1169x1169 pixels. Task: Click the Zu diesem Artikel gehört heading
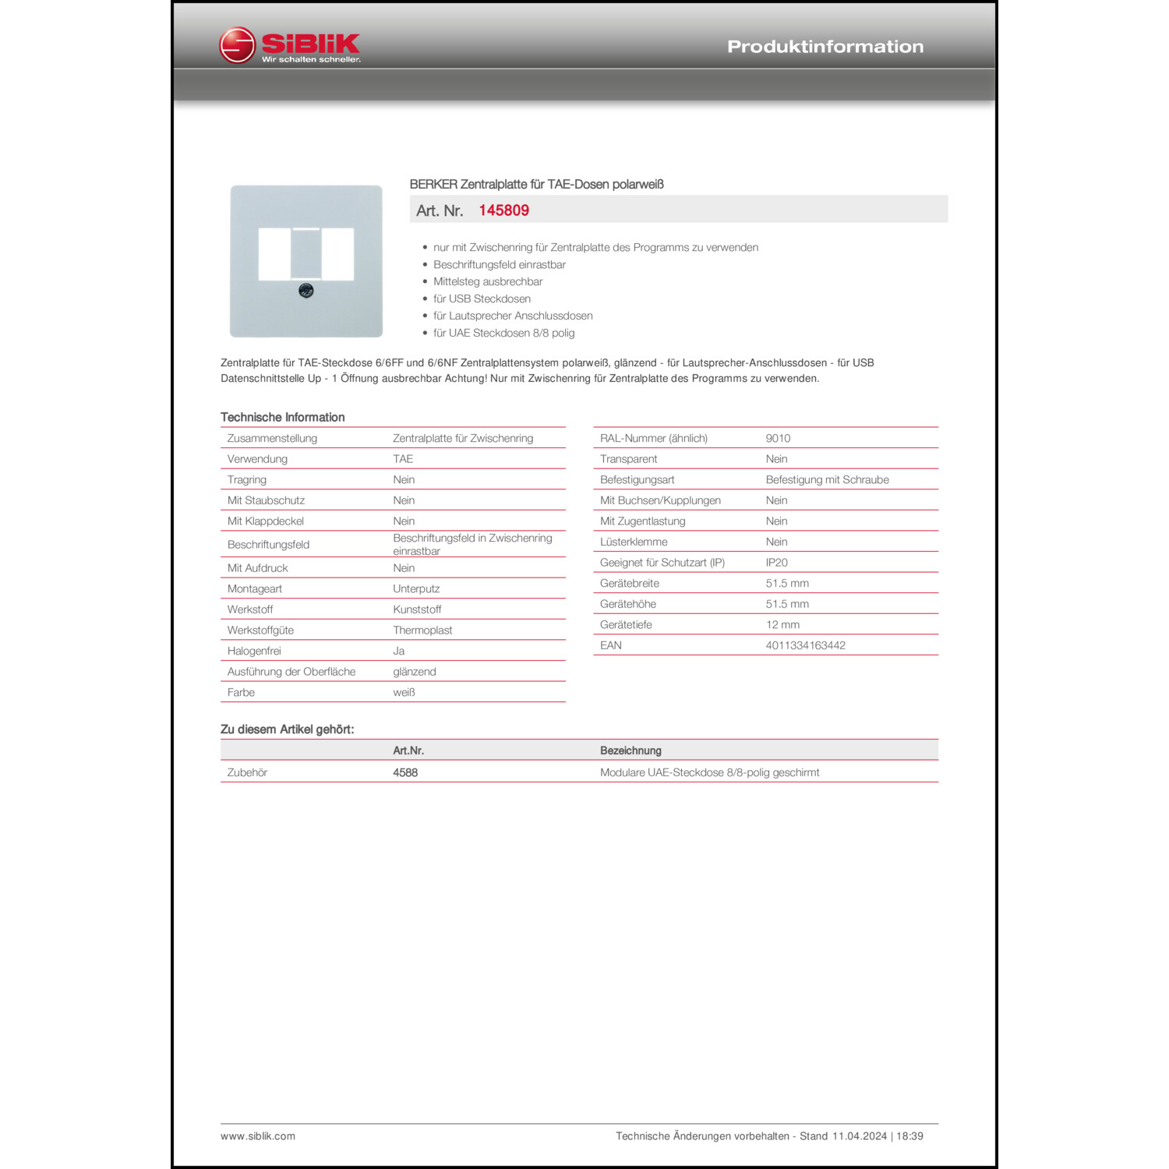287,729
